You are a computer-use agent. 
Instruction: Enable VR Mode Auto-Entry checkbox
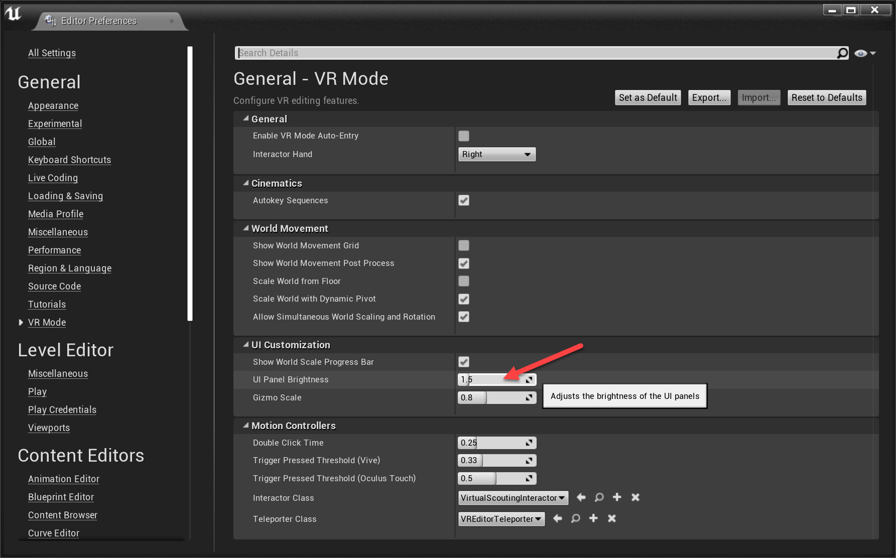coord(464,136)
